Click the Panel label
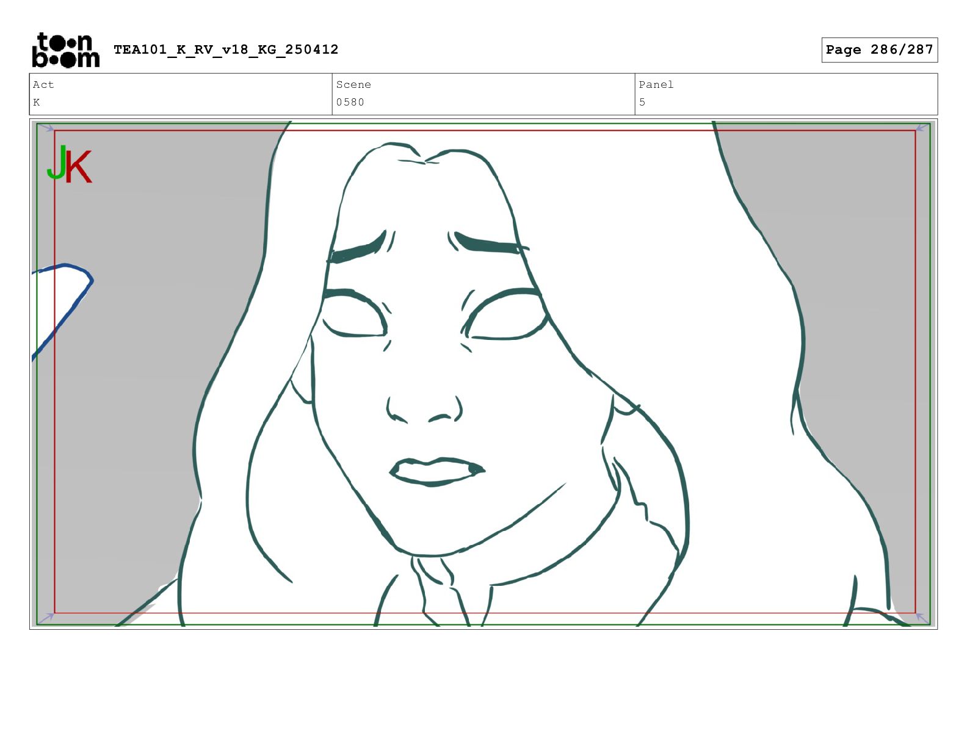The image size is (967, 747). click(x=656, y=85)
